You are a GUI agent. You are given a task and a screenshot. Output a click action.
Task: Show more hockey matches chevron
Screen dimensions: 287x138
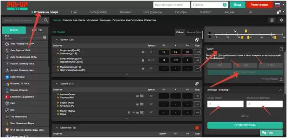(x=127, y=119)
